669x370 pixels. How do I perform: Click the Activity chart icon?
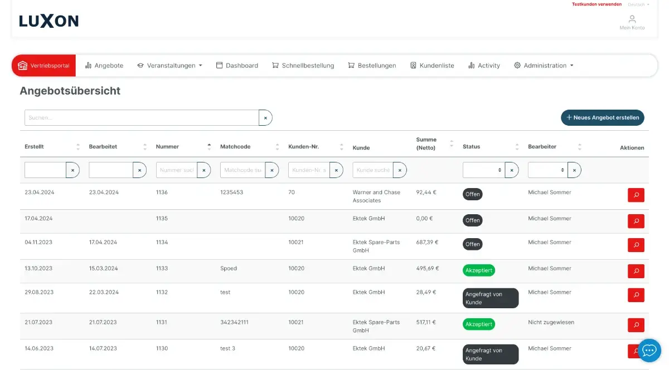click(472, 65)
